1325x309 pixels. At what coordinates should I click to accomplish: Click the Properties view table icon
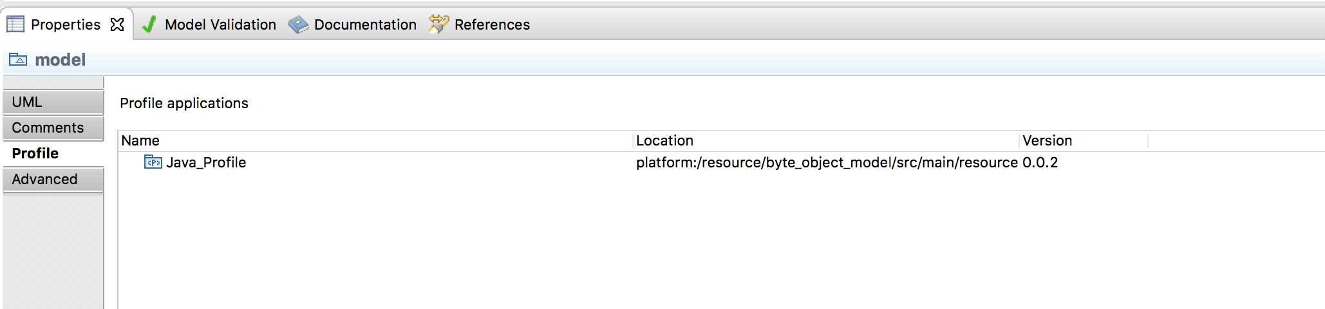[x=15, y=24]
